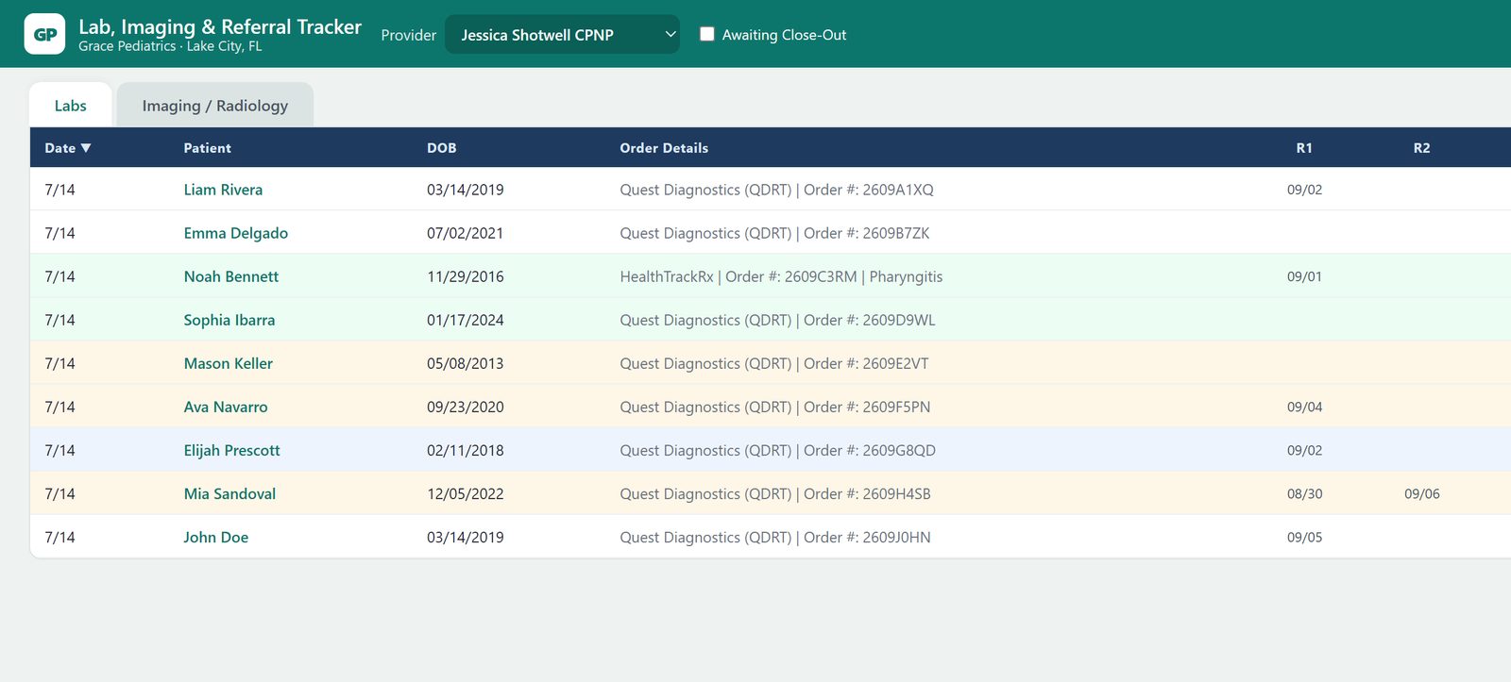Click DOB 01/17/2024 for Sophia Ibarra
Image resolution: width=1511 pixels, height=682 pixels.
(x=465, y=320)
